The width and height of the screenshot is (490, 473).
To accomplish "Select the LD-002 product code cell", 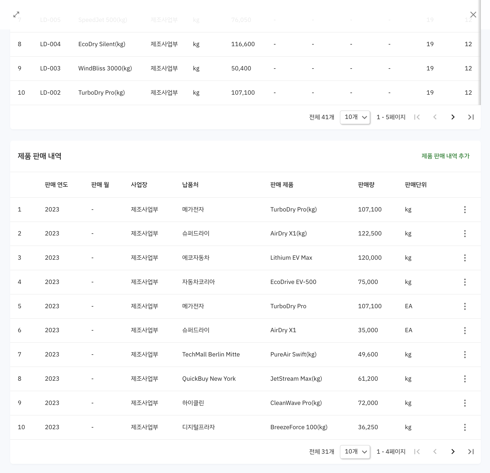I will tap(50, 93).
